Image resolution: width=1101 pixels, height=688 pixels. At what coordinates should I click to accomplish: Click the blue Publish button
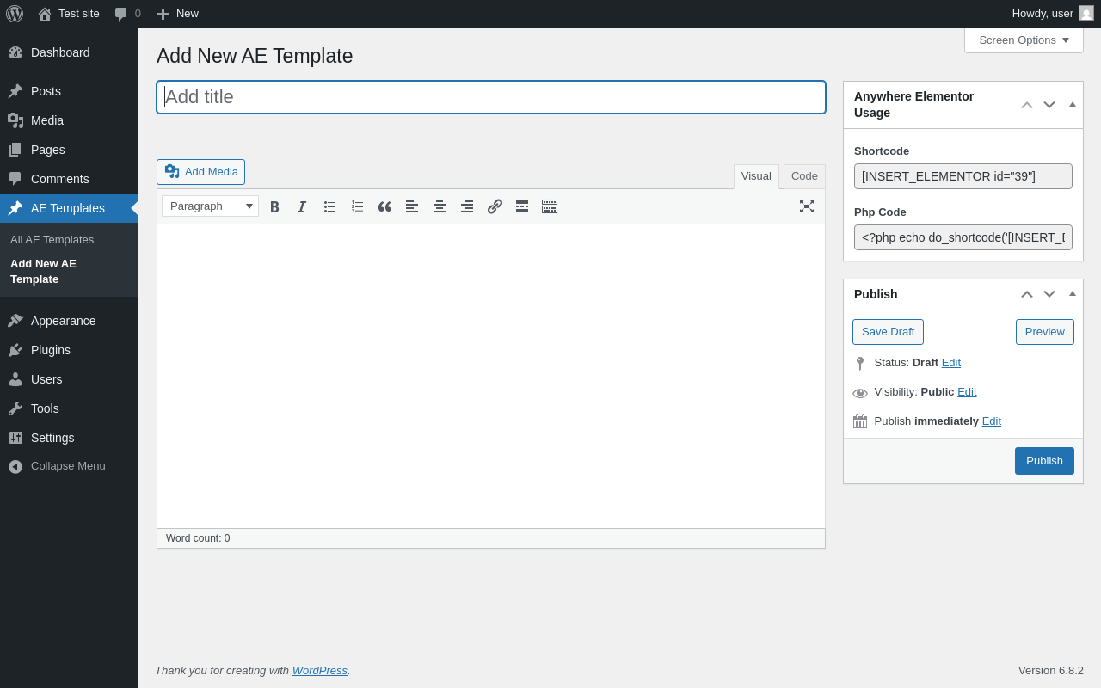point(1044,461)
